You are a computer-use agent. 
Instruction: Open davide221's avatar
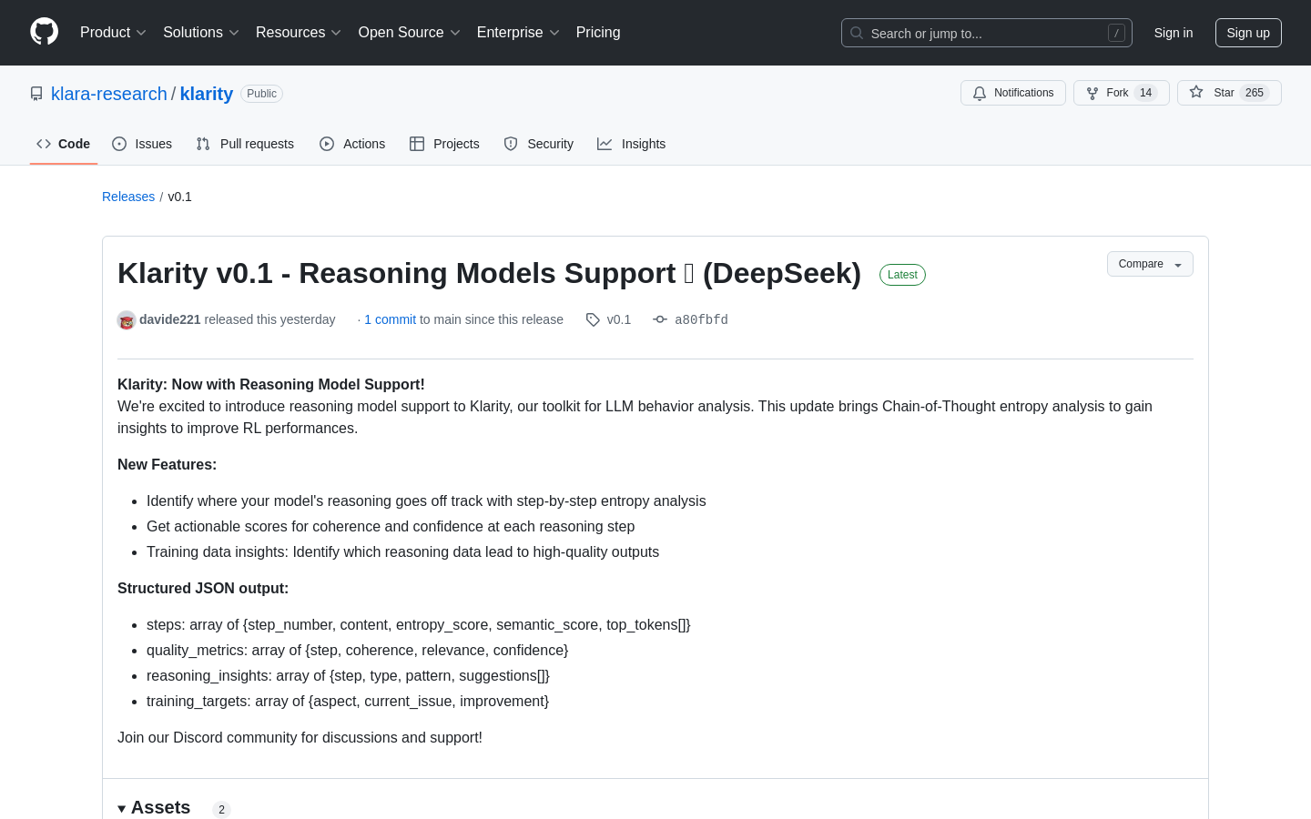coord(127,320)
